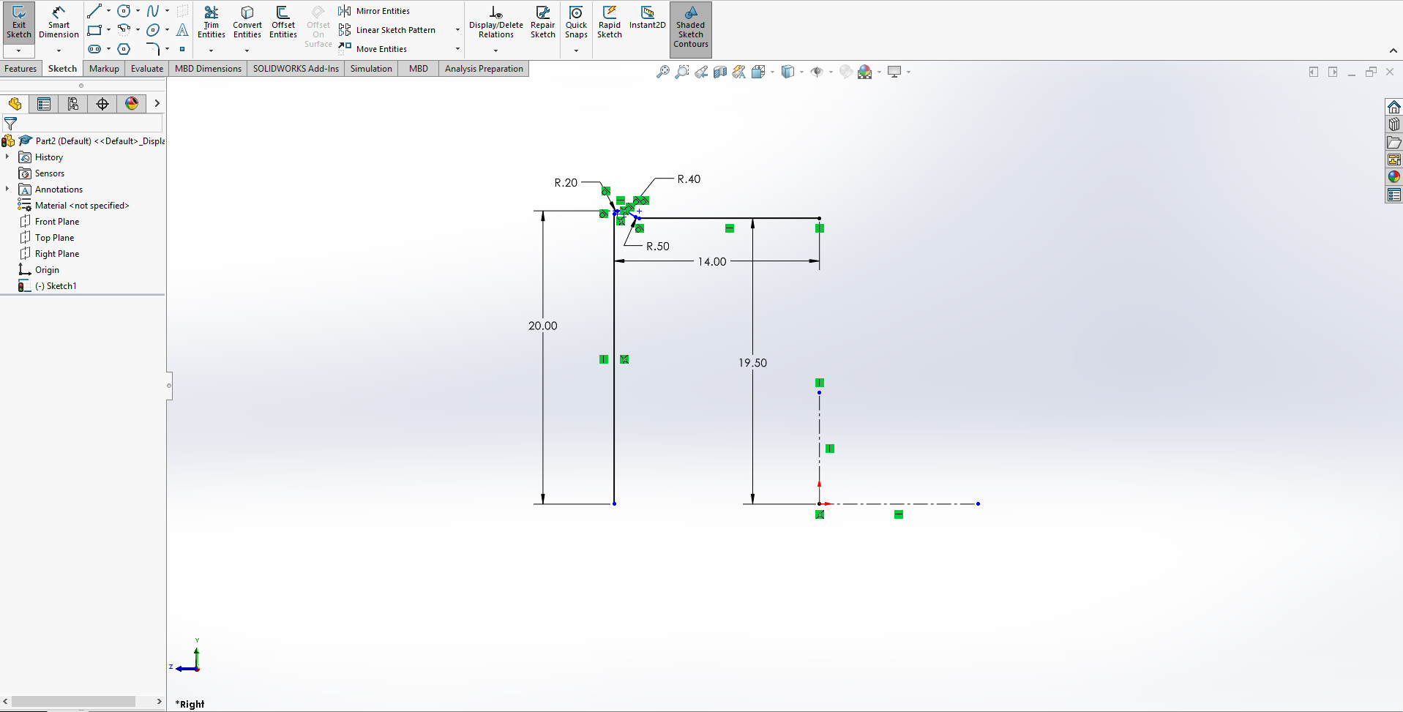
Task: Click the Offset Entities tool
Action: (x=283, y=22)
